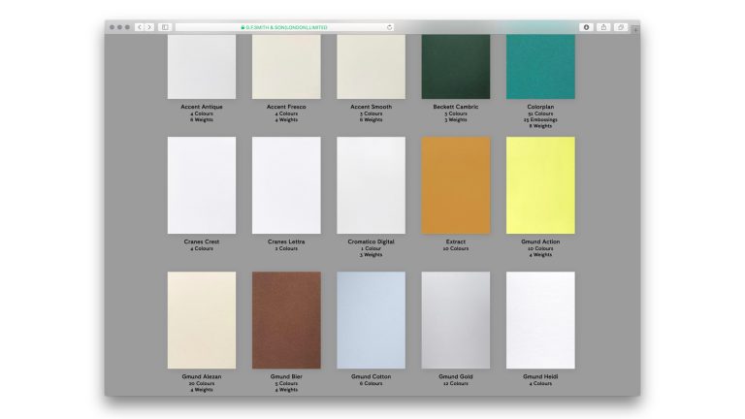Open the white Gmund Heidi swatch

pos(540,320)
